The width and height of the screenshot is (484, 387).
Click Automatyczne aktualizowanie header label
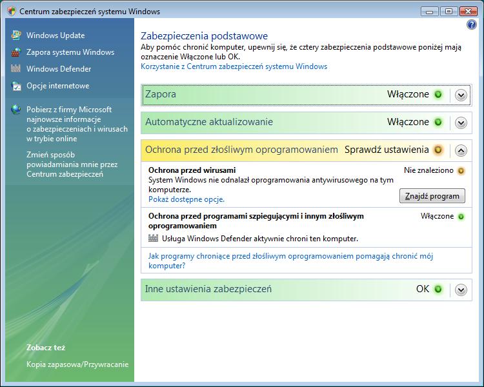[209, 122]
